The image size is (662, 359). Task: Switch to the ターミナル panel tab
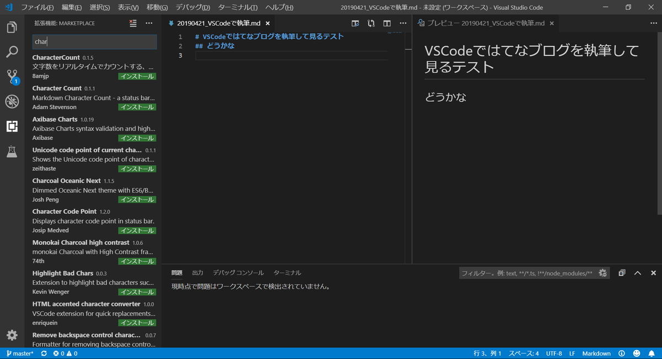(289, 272)
